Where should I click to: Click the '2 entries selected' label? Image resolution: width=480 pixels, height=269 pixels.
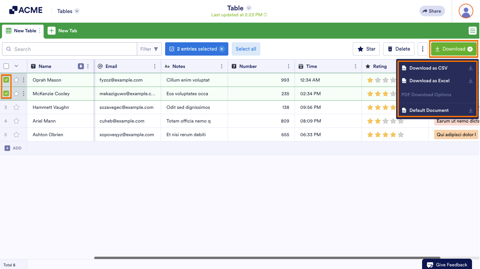tap(197, 49)
